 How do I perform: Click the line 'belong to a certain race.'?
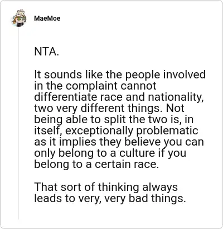[x=96, y=164]
